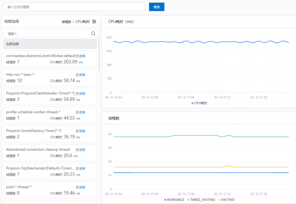This screenshot has width=296, height=204.
Task: Select Pinpoint-TcpDataSender(Default)-Timer thread name
Action: point(40,168)
